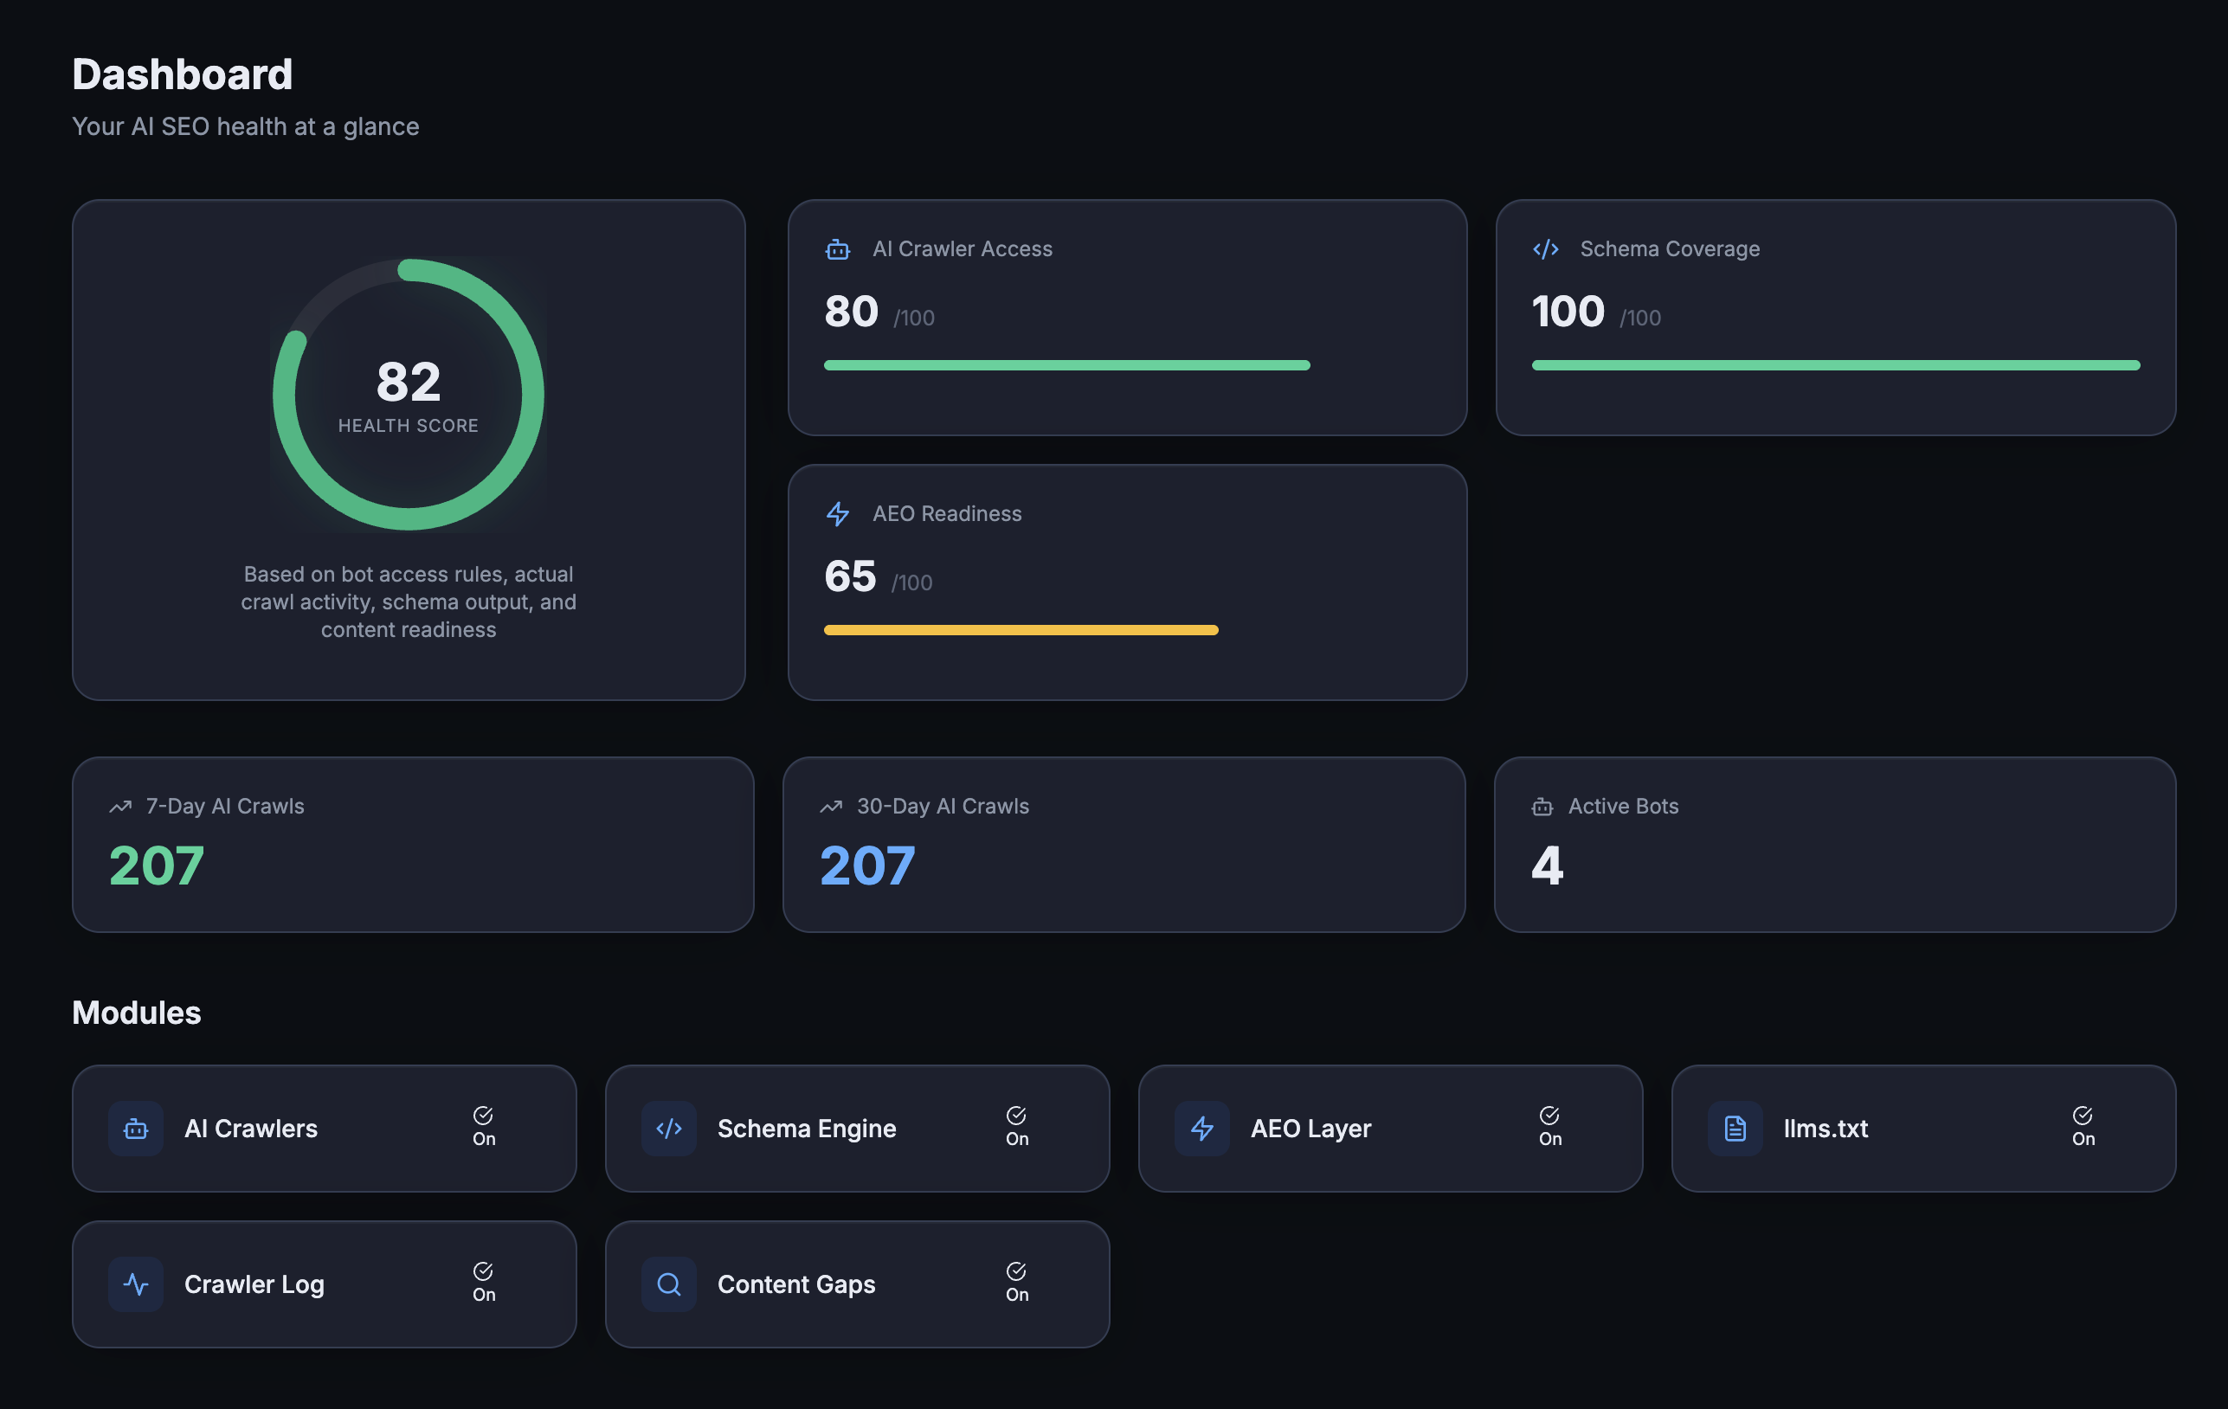
Task: Click the Content Gaps magnifier icon
Action: point(668,1284)
